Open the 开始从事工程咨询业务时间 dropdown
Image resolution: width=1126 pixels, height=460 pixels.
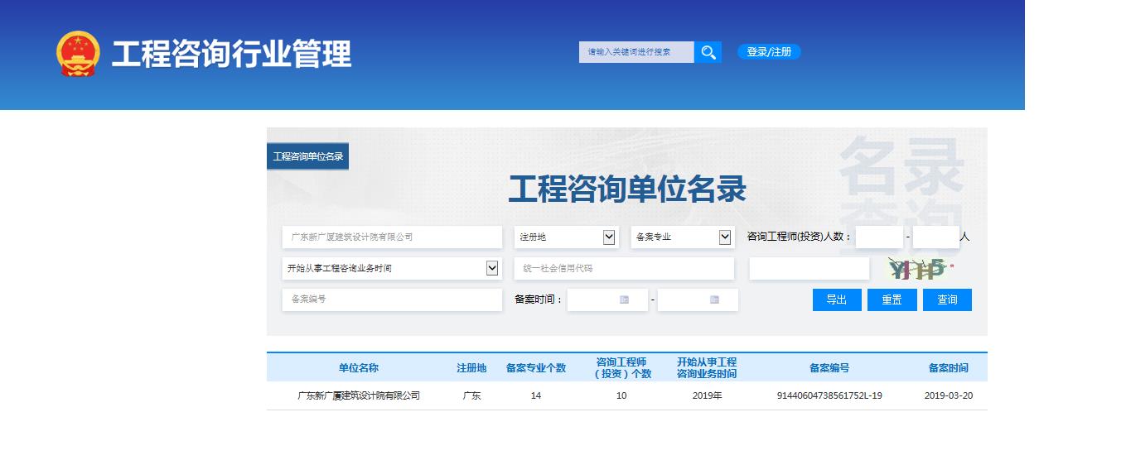[x=392, y=268]
